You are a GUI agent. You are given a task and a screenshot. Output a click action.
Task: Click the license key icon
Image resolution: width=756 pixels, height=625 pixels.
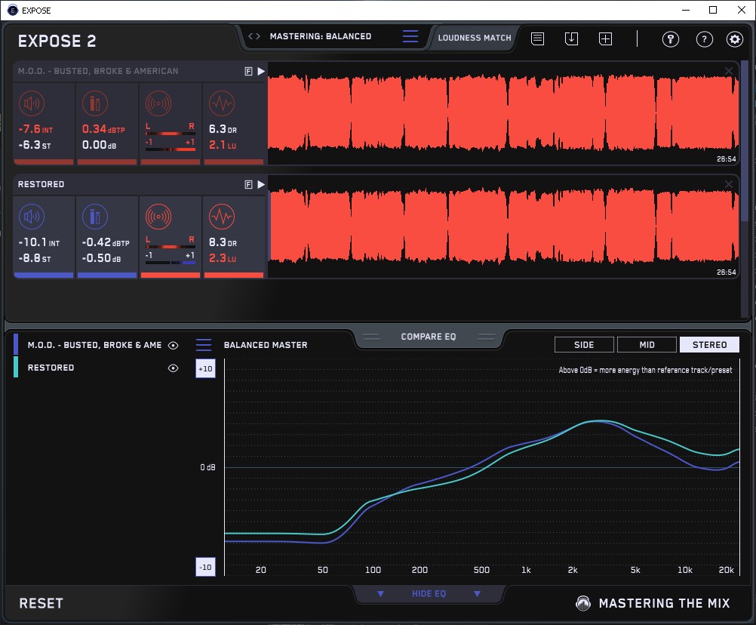670,40
